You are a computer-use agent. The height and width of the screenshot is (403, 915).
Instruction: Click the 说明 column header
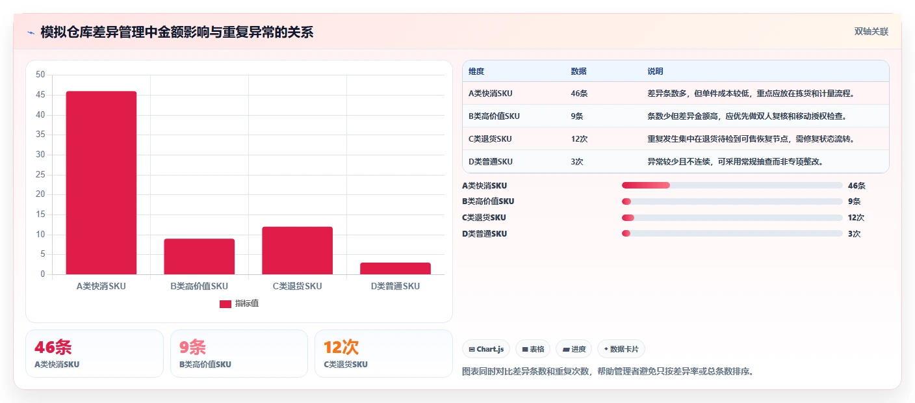pos(655,71)
